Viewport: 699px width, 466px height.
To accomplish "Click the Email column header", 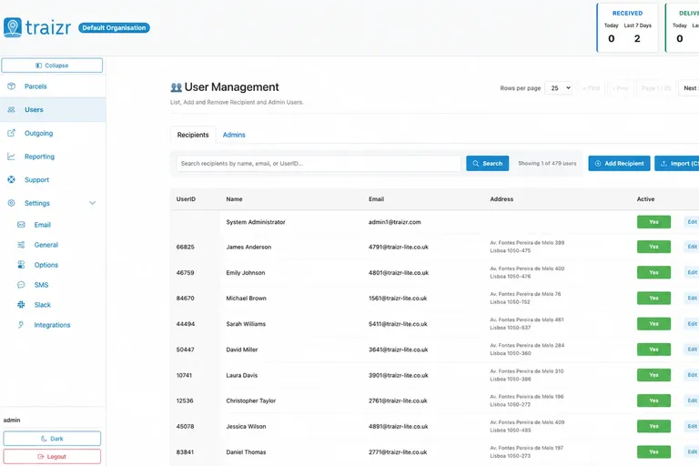I will pos(376,199).
